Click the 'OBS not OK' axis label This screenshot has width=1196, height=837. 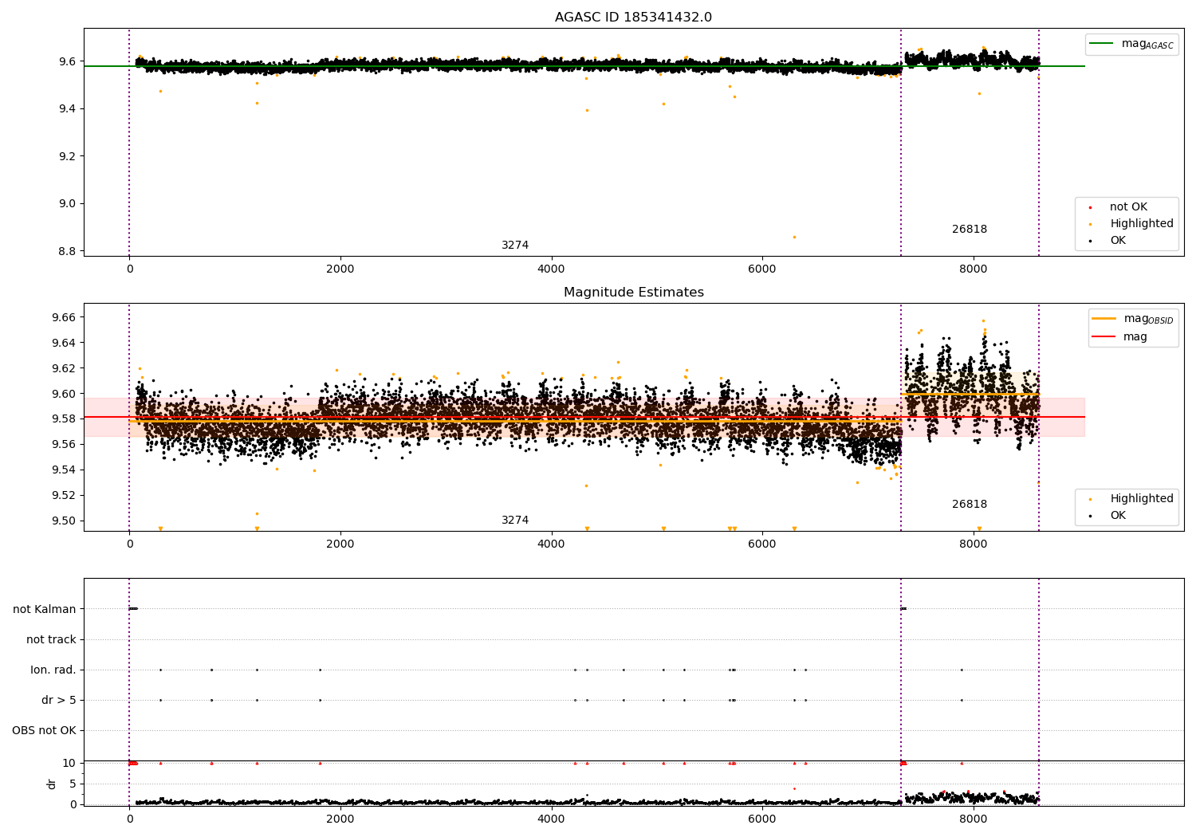click(45, 731)
